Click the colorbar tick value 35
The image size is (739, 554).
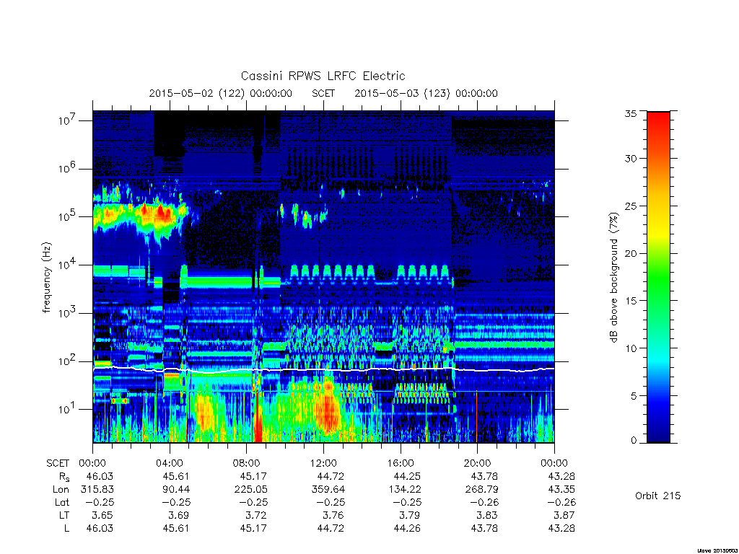pos(630,113)
